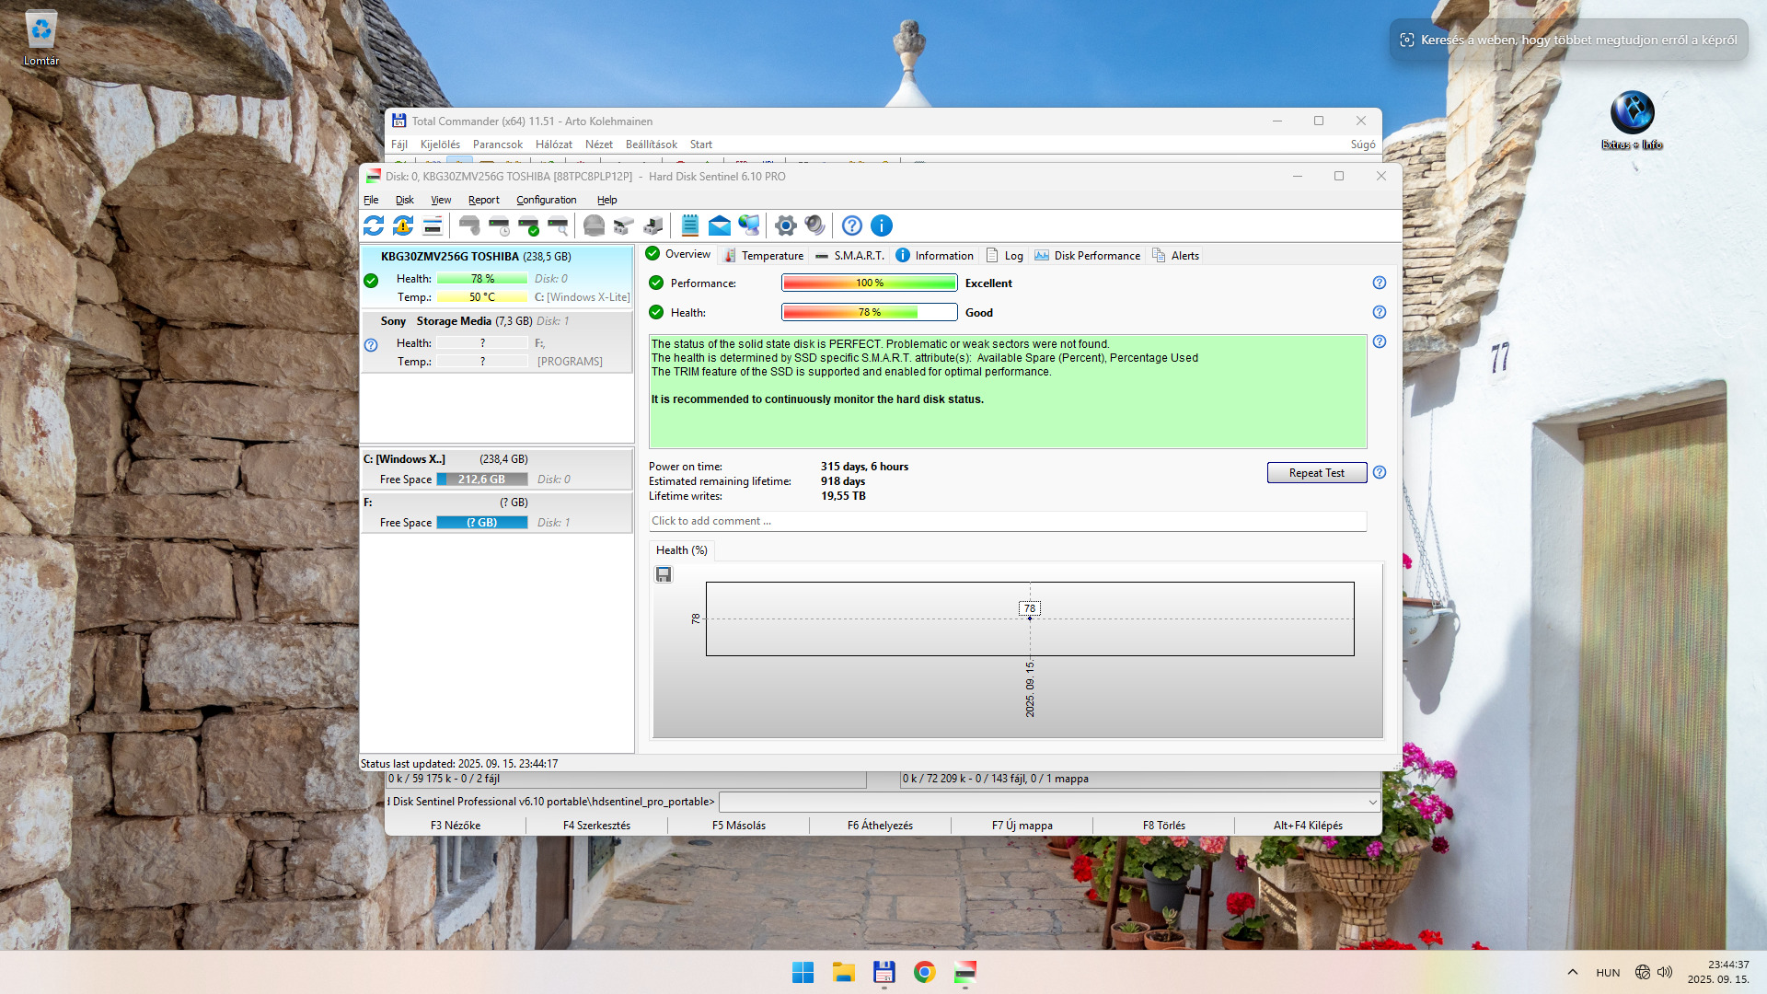This screenshot has height=994, width=1767.
Task: Open the notepad report icon in toolbar
Action: [689, 225]
